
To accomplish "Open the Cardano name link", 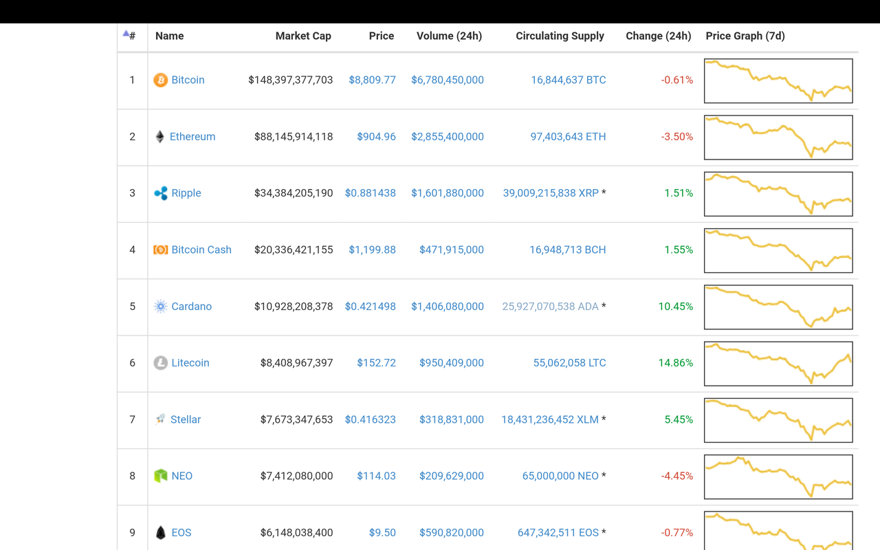I will [x=191, y=307].
